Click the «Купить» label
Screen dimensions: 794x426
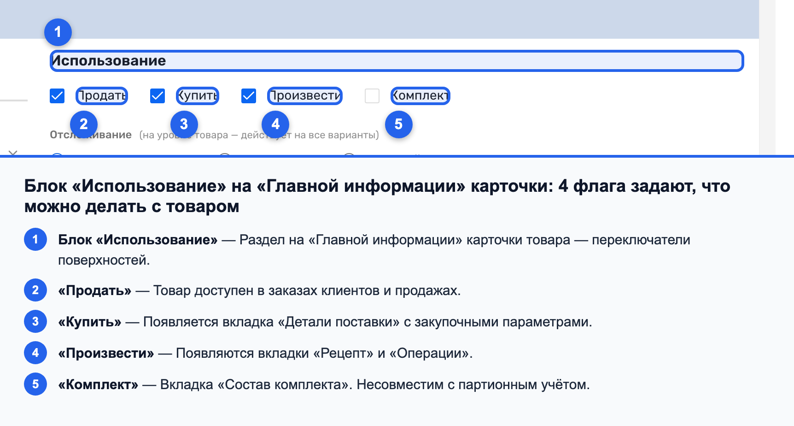(198, 96)
